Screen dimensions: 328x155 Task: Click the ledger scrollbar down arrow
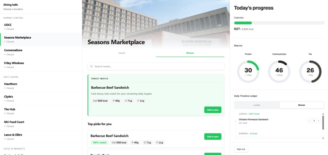(x=323, y=138)
